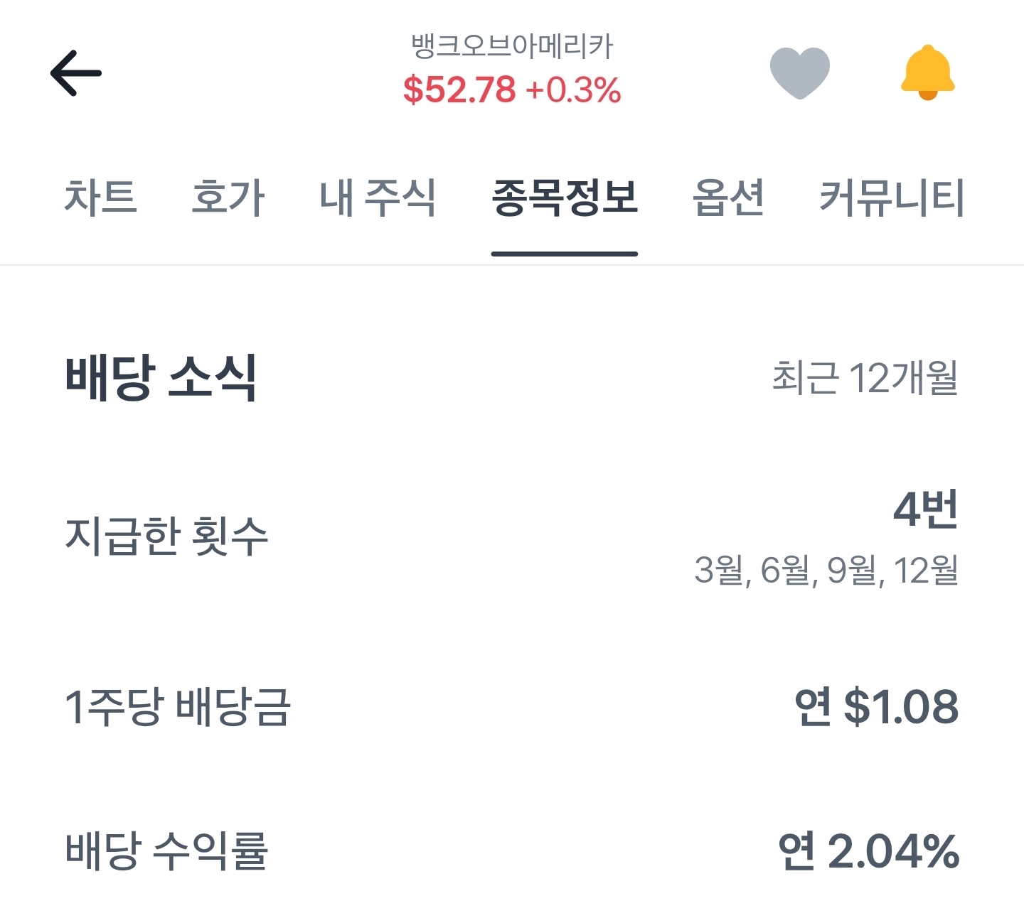The width and height of the screenshot is (1024, 918).
Task: Tap the 배당 수익률 label
Action: pos(166,850)
